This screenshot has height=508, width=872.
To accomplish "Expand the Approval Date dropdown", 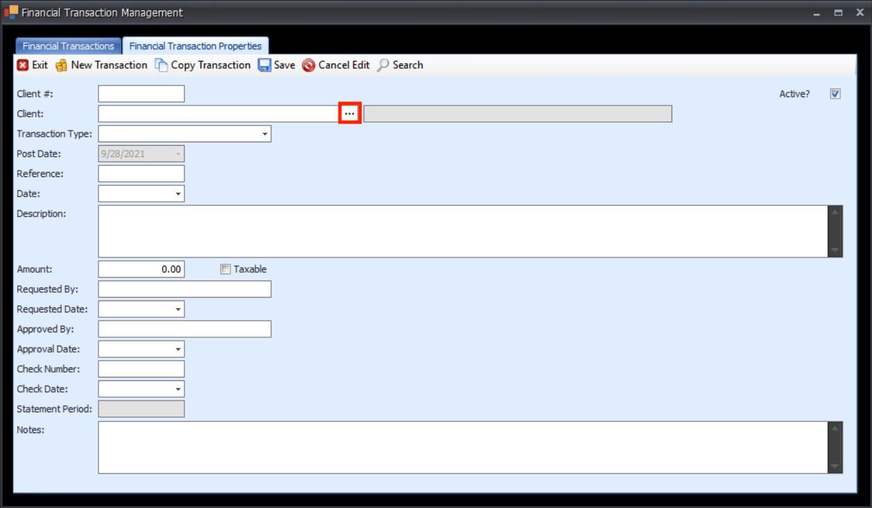I will pos(178,350).
